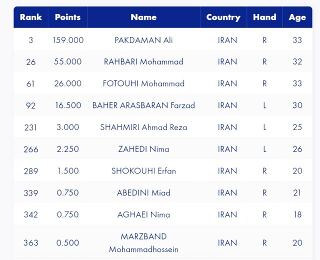Select the Country column header
The image size is (320, 260).
pyautogui.click(x=223, y=17)
